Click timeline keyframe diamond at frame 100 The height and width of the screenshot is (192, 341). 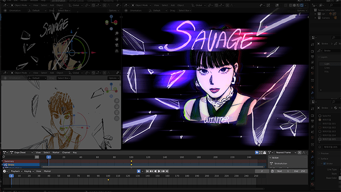click(x=108, y=180)
